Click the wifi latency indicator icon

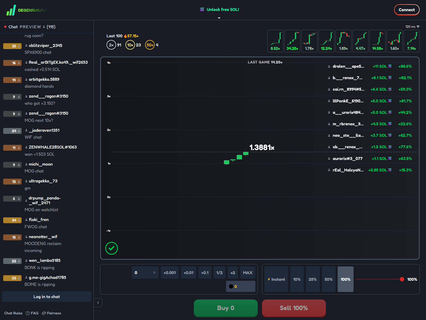click(x=418, y=27)
